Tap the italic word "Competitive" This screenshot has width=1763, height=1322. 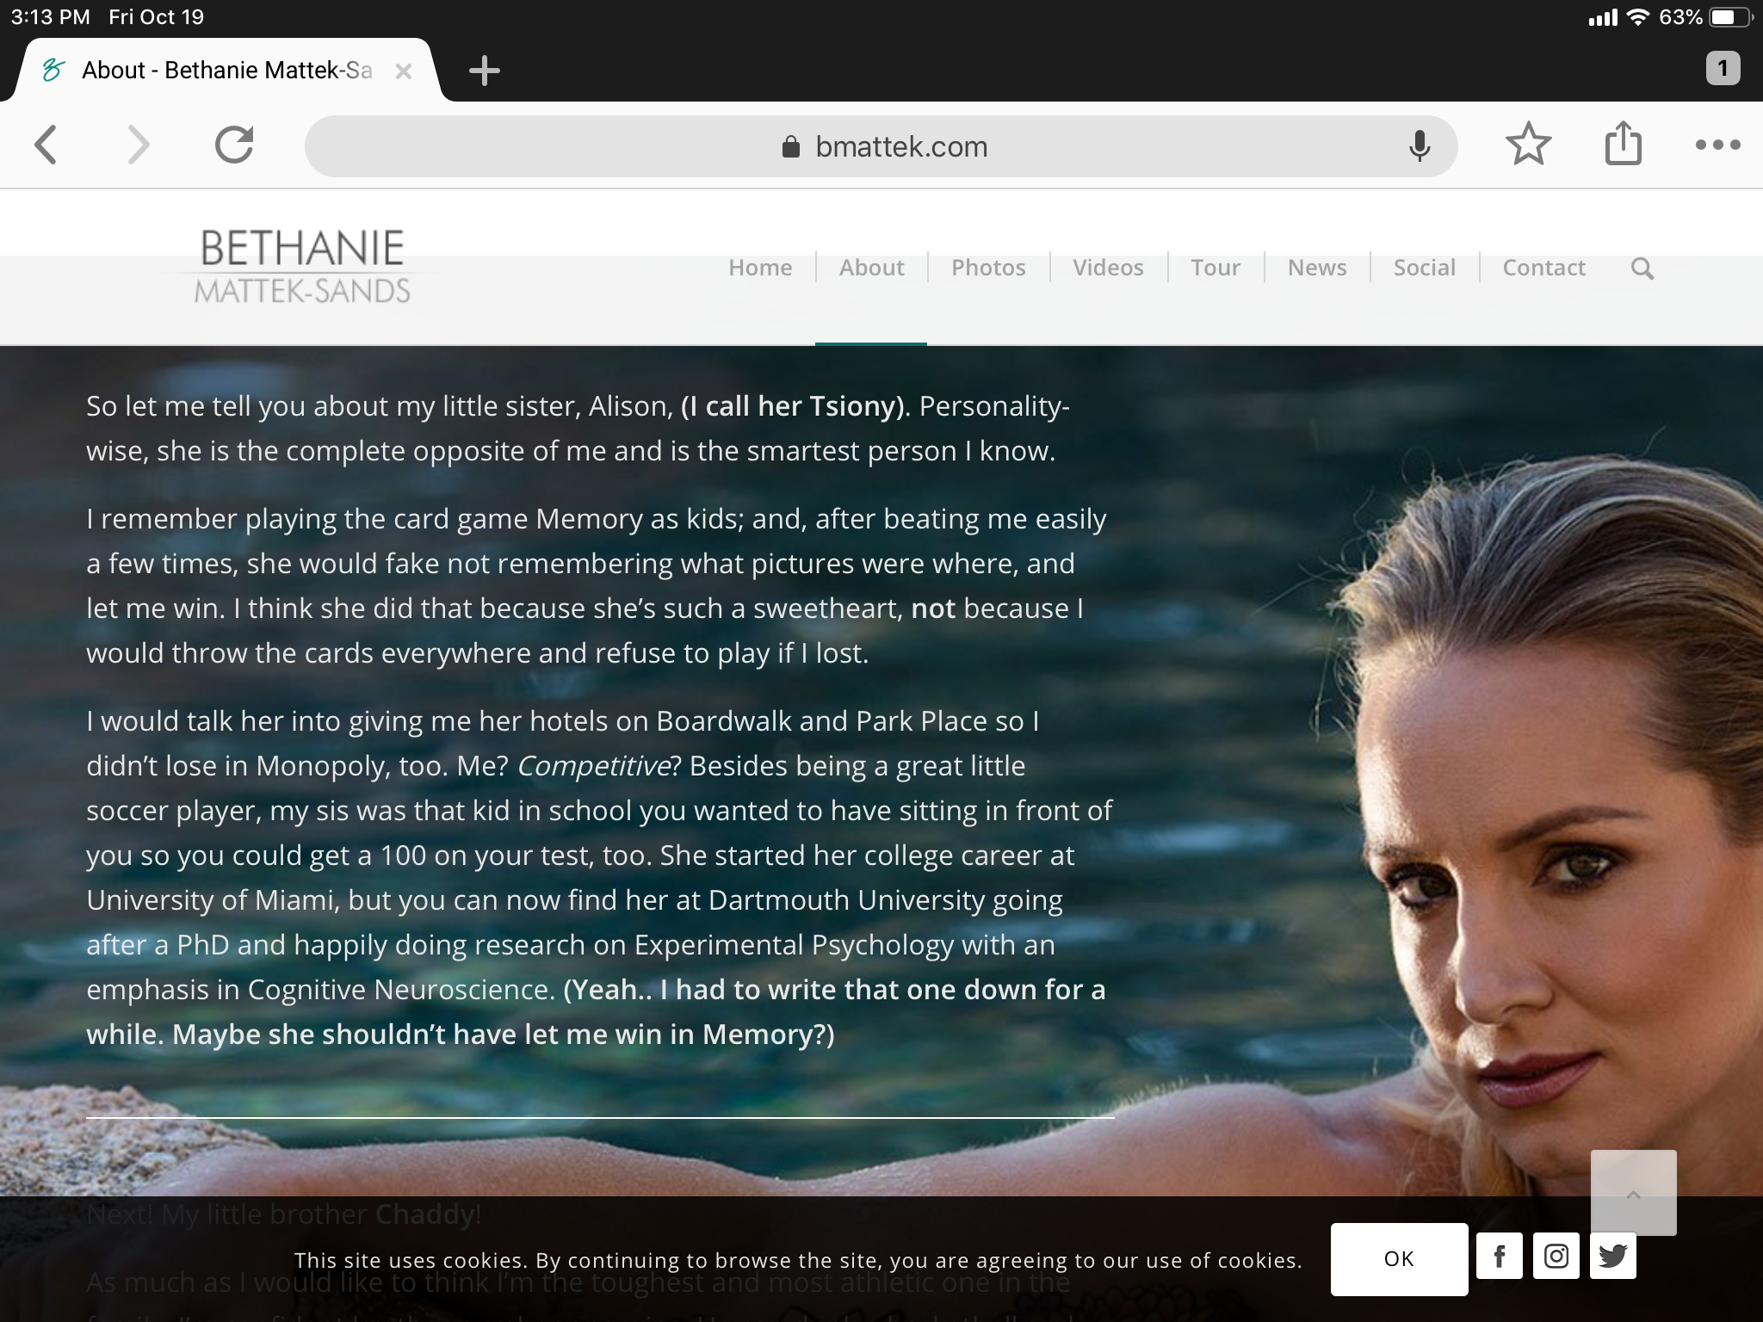[x=593, y=765]
